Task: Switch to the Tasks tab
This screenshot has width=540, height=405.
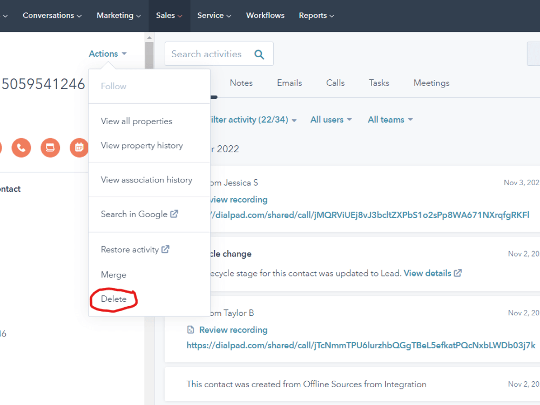Action: [x=379, y=83]
